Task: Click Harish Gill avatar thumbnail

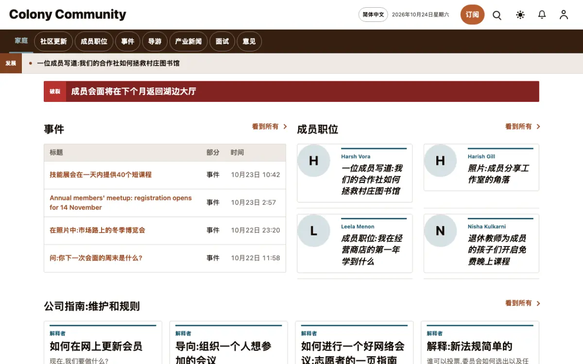Action: [440, 161]
